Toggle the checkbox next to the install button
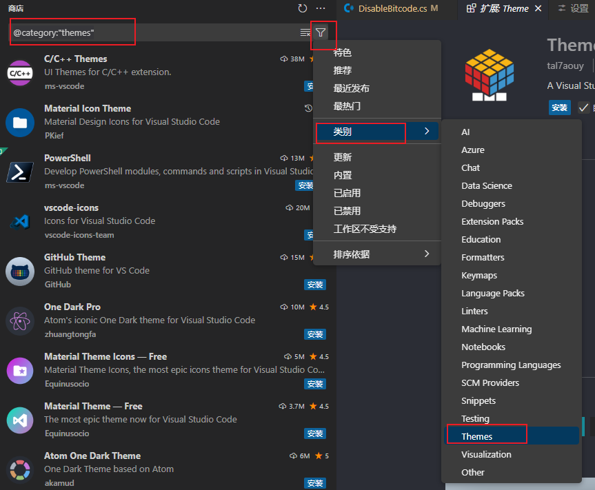The width and height of the screenshot is (595, 490). pyautogui.click(x=583, y=108)
